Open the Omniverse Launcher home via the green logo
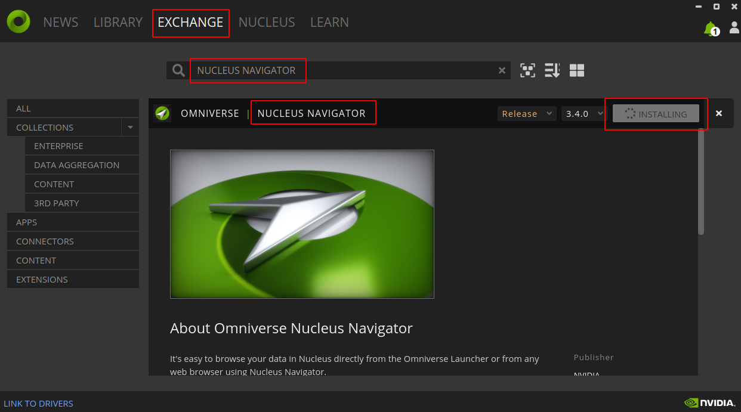 [x=18, y=21]
